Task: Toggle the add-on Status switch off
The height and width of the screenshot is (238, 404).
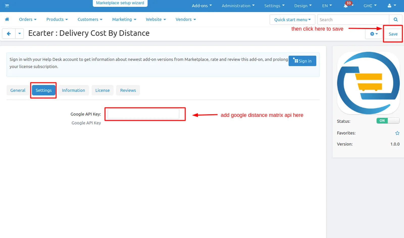Action: point(388,121)
